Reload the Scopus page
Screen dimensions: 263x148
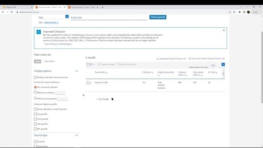12,12
